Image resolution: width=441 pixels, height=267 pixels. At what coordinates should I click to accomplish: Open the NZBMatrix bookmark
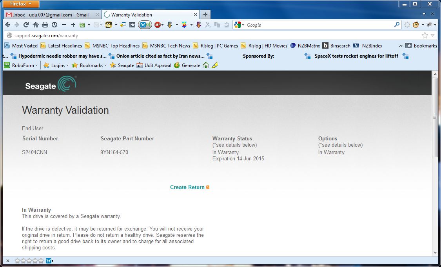(x=305, y=45)
